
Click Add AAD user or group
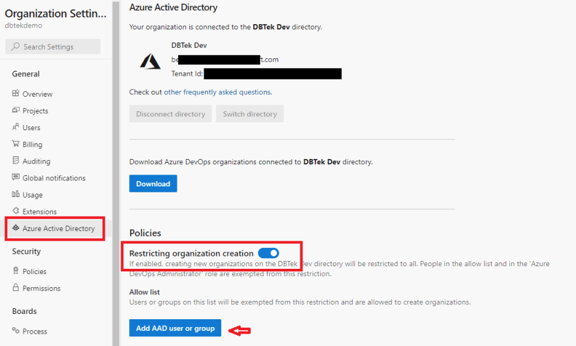[175, 328]
